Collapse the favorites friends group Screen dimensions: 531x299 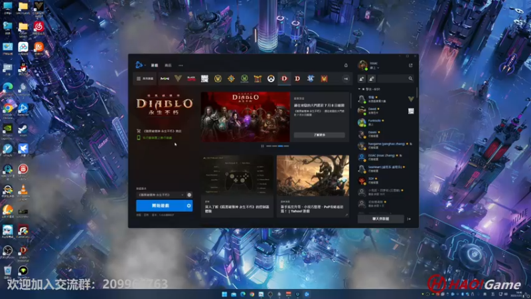pyautogui.click(x=359, y=89)
